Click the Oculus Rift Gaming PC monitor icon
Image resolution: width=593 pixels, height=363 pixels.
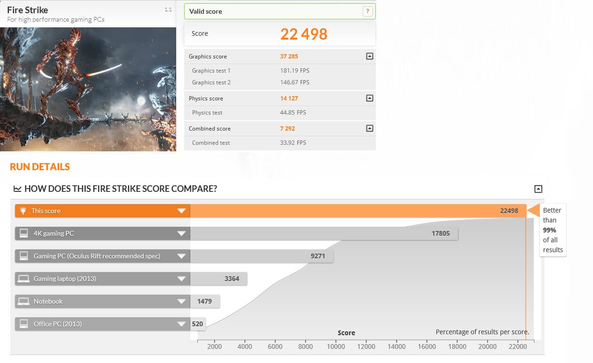coord(23,256)
